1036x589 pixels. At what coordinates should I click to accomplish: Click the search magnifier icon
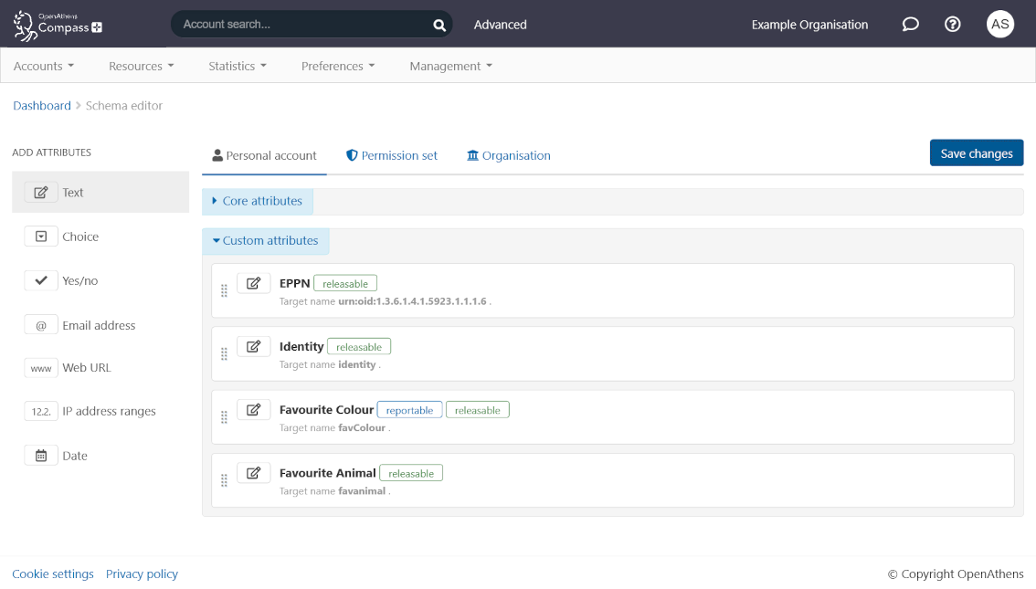[x=439, y=25]
